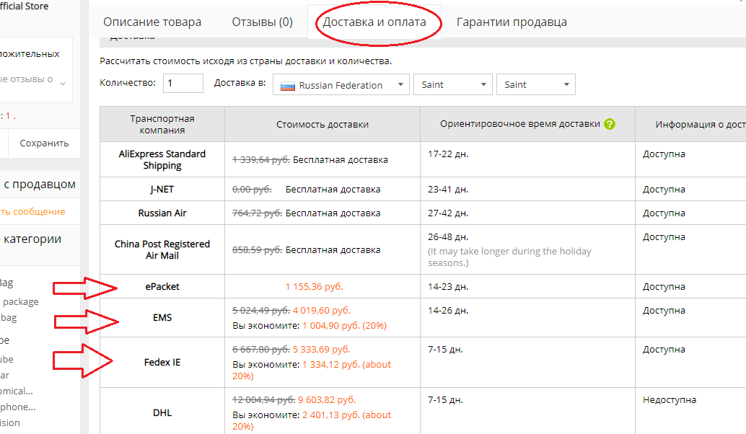Click Бесплатная доставка in J-NET row

tap(333, 189)
